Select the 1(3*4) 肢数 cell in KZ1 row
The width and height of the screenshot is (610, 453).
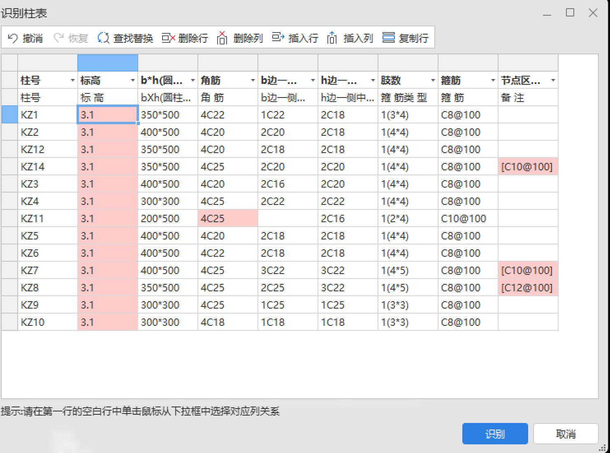tap(408, 115)
